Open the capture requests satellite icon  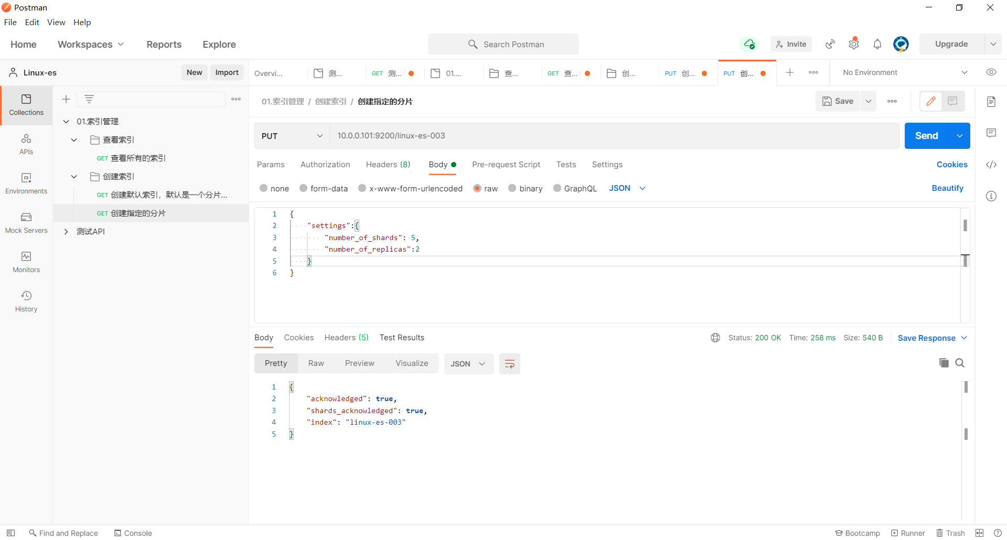830,44
